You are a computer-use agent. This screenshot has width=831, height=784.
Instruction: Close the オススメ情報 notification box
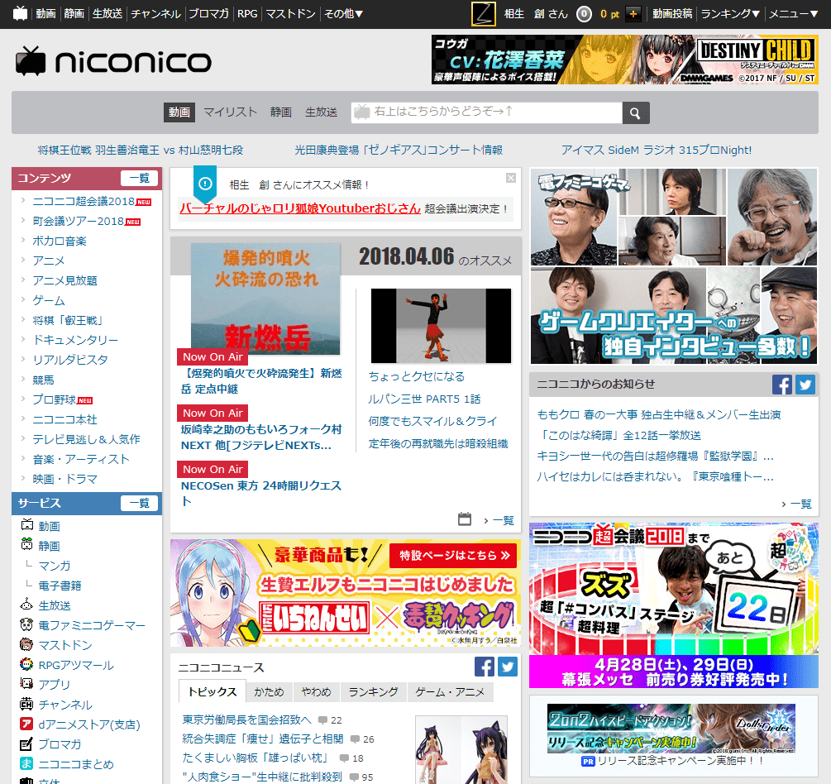point(511,178)
